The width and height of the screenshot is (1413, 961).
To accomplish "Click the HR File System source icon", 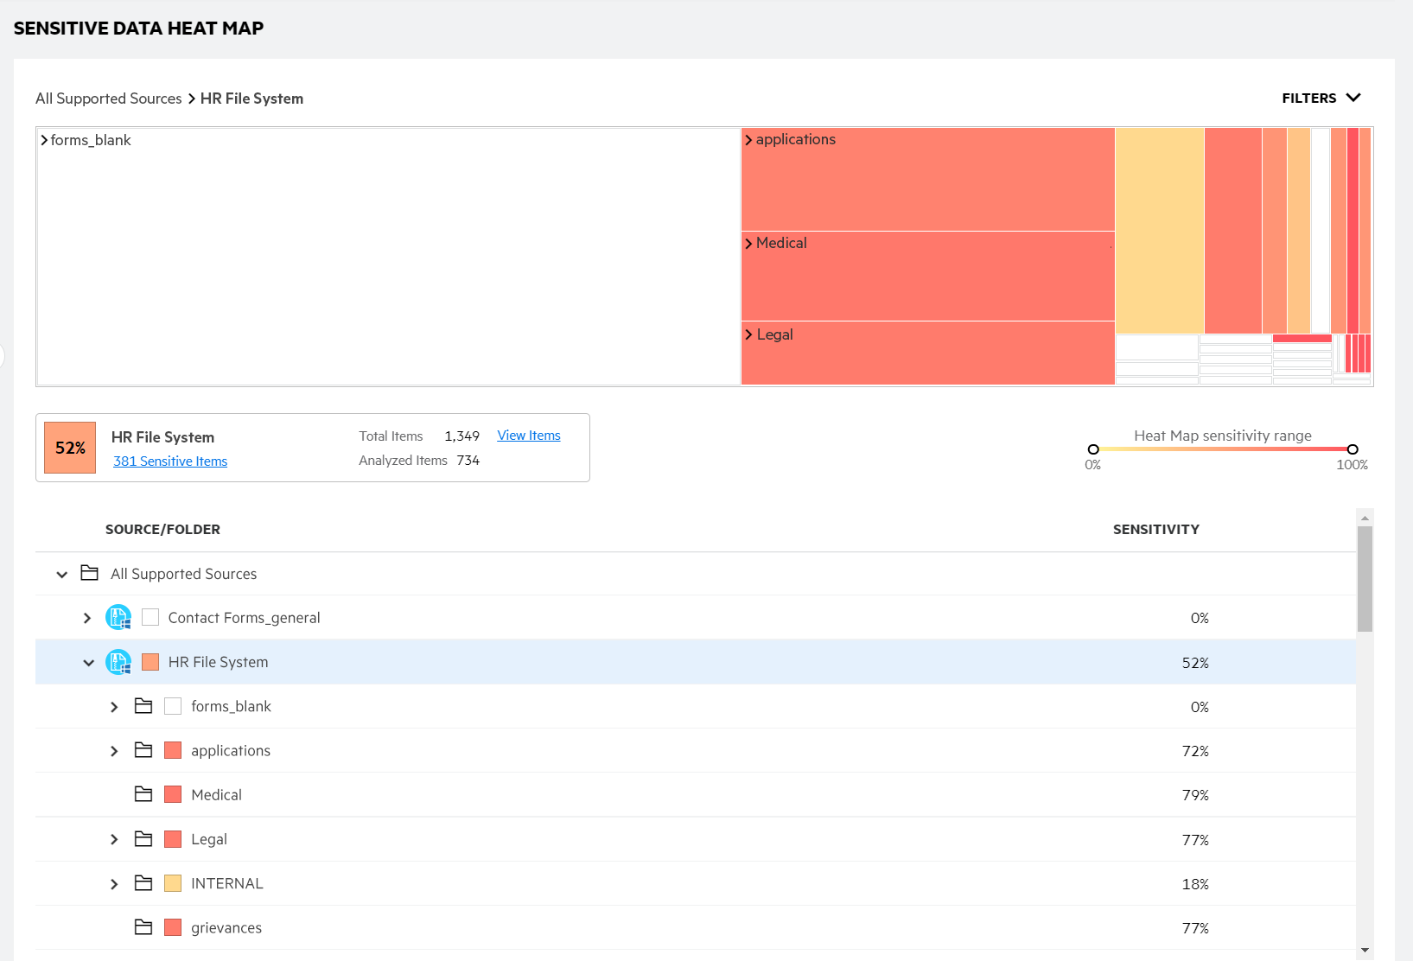I will coord(118,662).
